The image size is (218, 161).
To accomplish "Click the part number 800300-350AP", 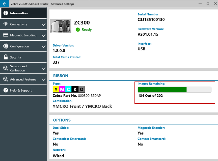I will (x=89, y=96).
